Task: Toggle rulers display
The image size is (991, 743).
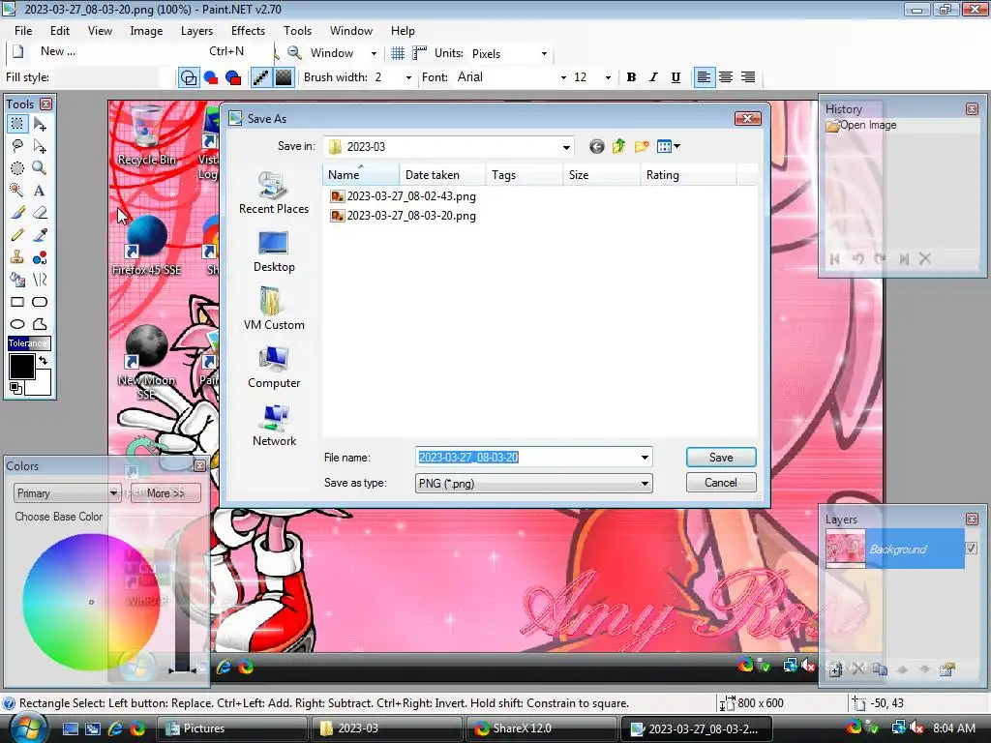Action: click(x=419, y=53)
